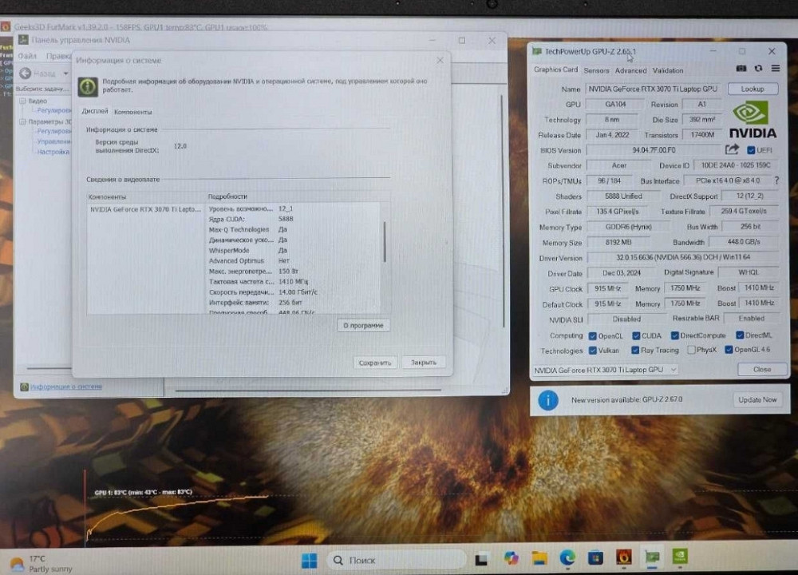
Task: Open the GPU selection dropdown in GPU-Z
Action: pos(605,370)
